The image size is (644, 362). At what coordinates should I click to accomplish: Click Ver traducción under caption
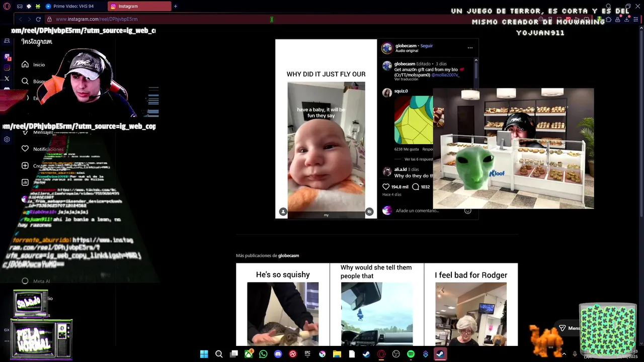click(406, 79)
